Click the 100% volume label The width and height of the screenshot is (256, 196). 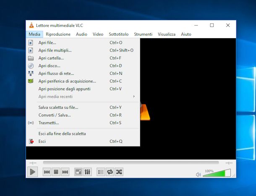(x=209, y=171)
